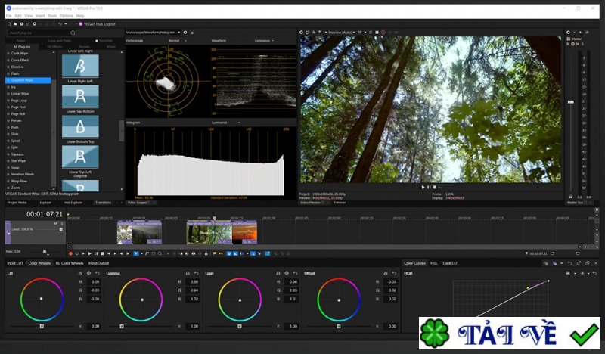Click record button on timeline transport bar
This screenshot has height=354, width=605.
point(70,253)
